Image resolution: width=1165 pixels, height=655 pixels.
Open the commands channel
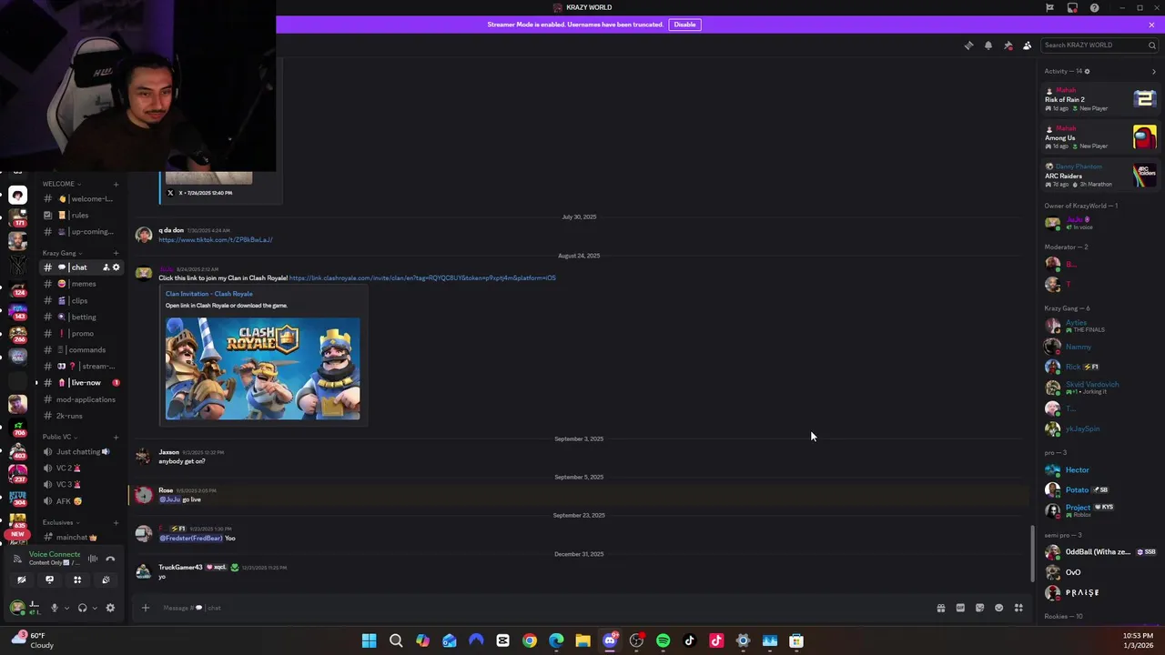[81, 349]
